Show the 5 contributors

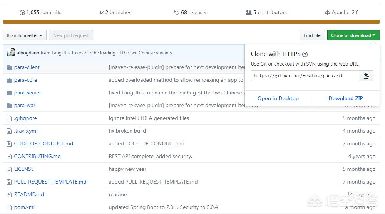tap(266, 13)
